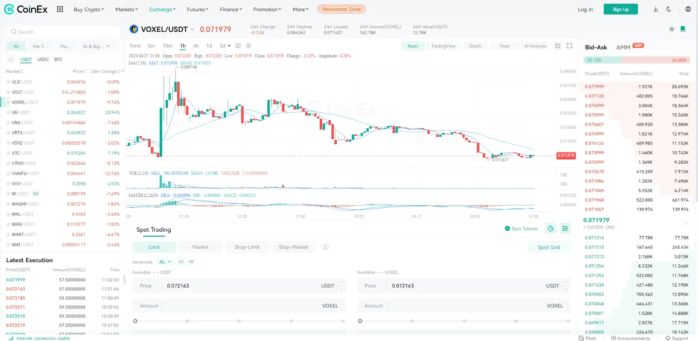
Task: Select the VTHO/USDT market row
Action: click(x=63, y=163)
